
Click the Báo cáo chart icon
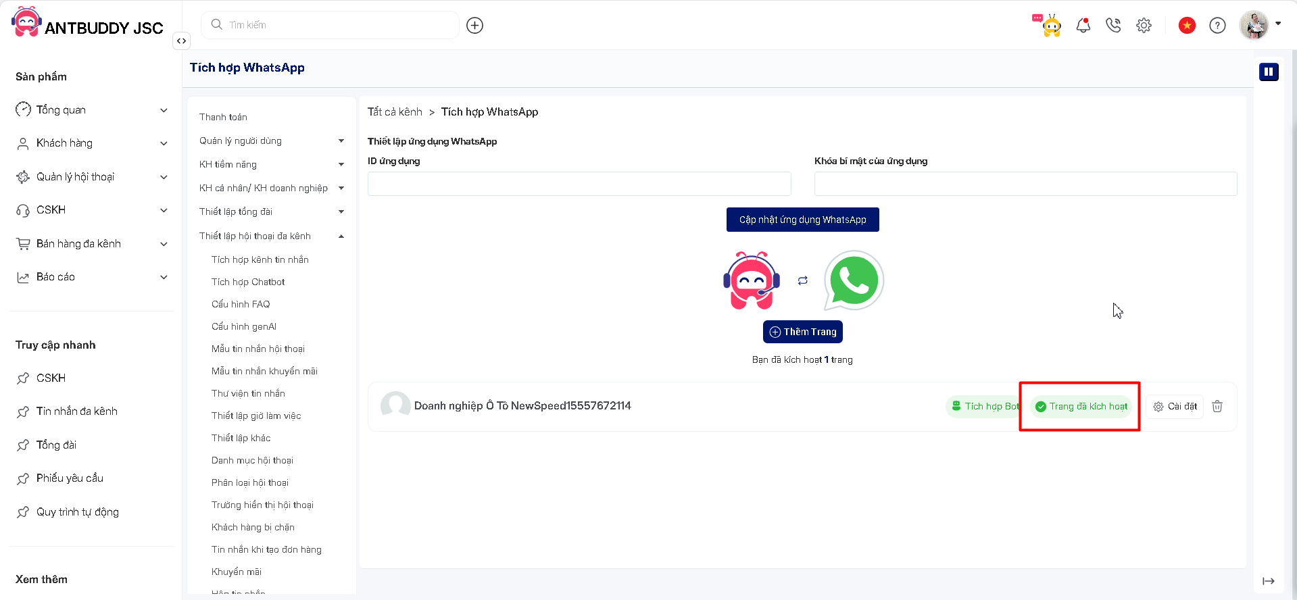23,277
